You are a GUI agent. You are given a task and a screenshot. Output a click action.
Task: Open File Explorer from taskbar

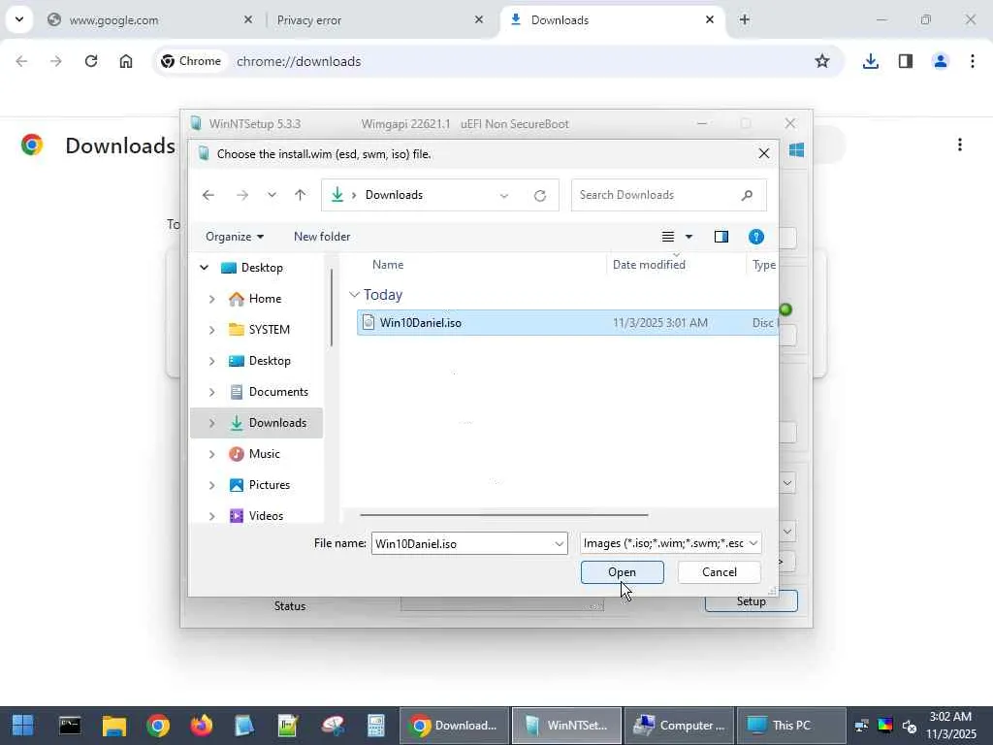(114, 726)
